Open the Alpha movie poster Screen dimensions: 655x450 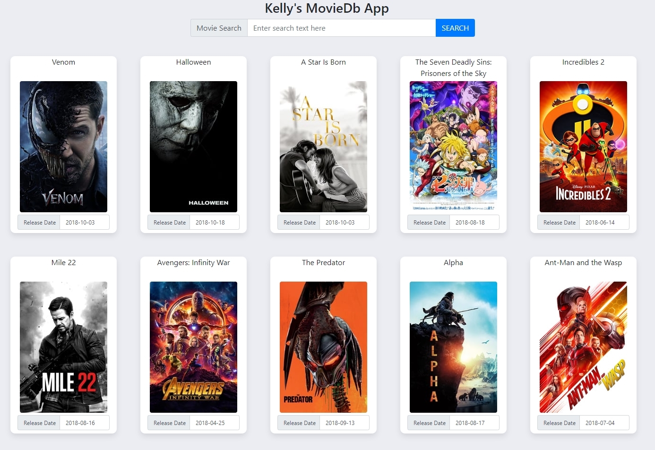(453, 347)
